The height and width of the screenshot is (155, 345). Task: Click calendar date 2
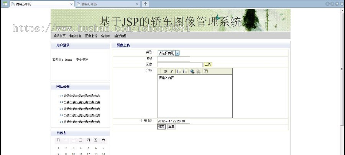pos(66,148)
